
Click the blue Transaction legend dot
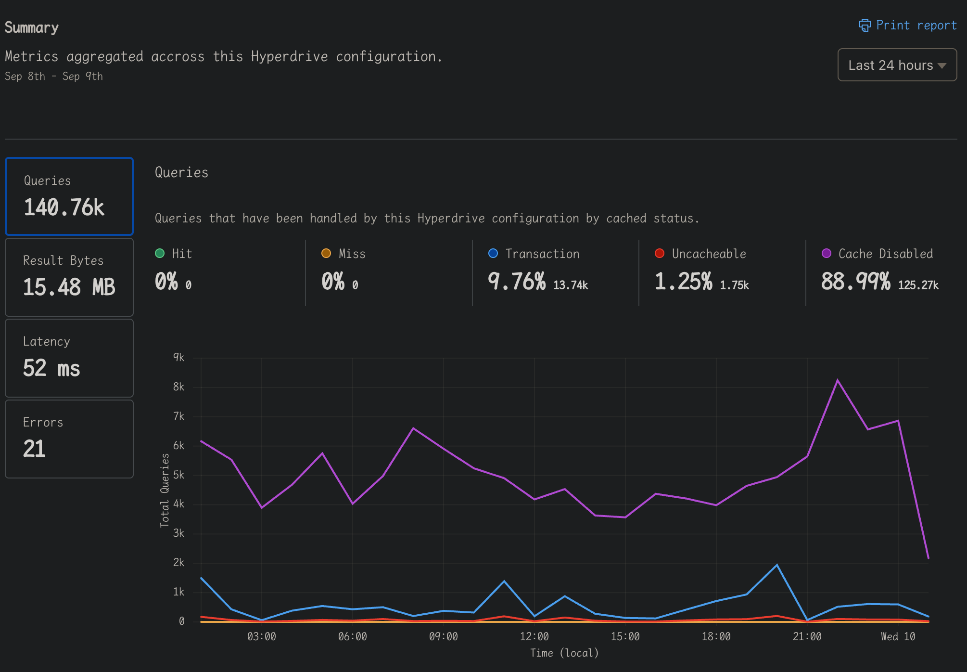point(493,253)
